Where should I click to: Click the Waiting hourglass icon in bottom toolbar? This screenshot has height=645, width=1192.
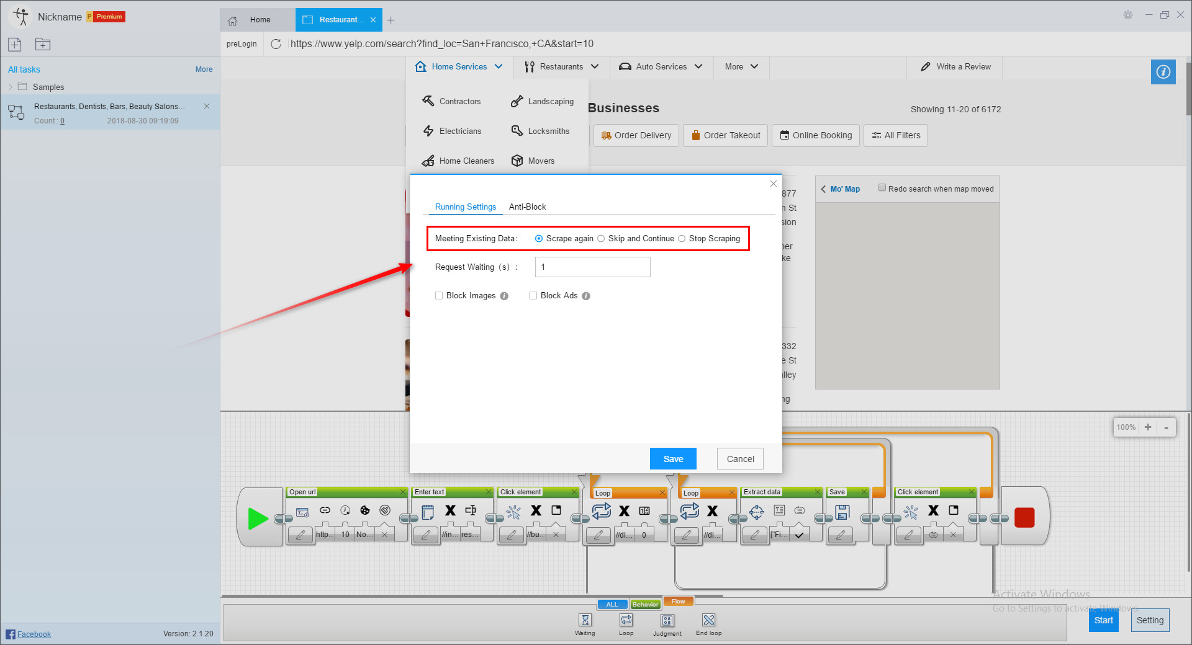(x=584, y=620)
